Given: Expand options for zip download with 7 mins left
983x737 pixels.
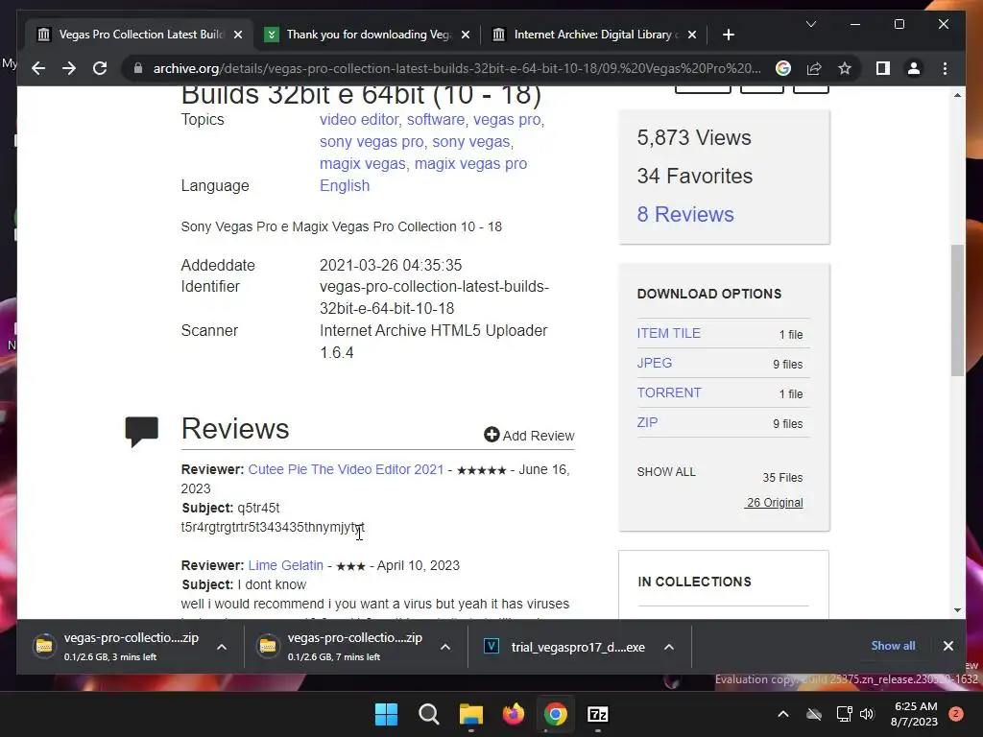Looking at the screenshot, I should 445,647.
